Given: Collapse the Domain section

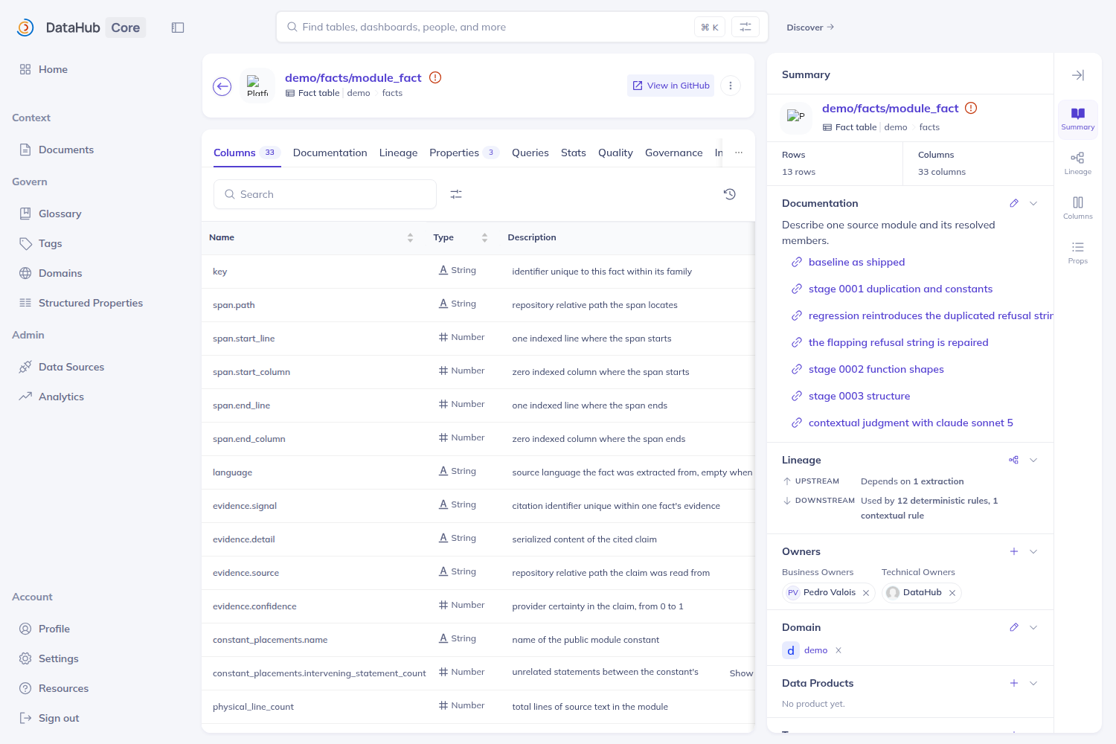Looking at the screenshot, I should coord(1033,627).
